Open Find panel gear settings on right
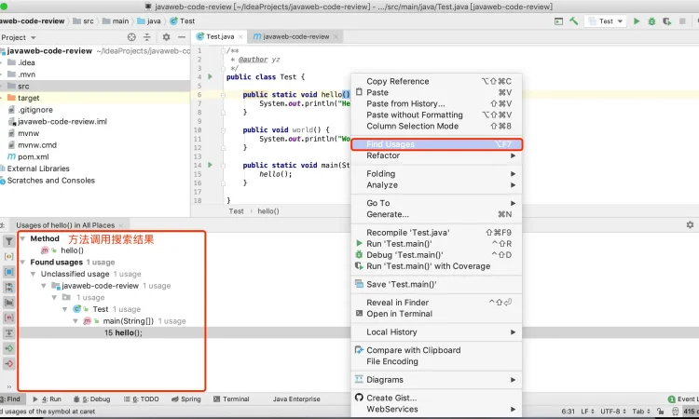This screenshot has height=419, width=699. [690, 224]
